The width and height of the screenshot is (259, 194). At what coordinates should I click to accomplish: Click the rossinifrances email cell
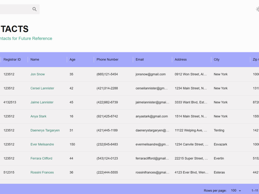(x=153, y=172)
